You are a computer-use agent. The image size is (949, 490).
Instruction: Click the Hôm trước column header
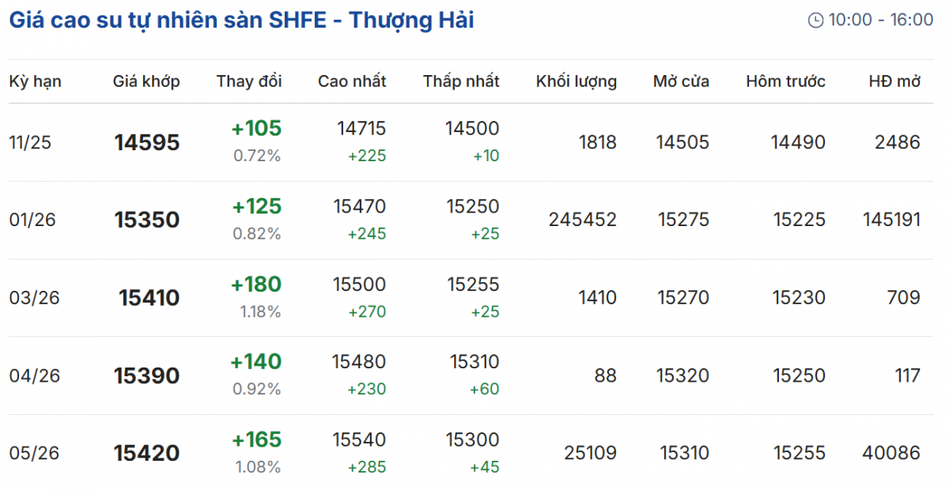click(x=785, y=81)
